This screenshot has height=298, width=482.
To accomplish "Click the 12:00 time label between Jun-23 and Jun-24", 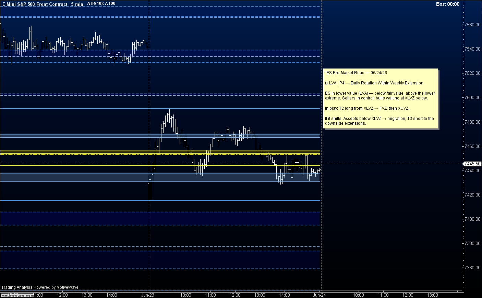I will [x=235, y=295].
